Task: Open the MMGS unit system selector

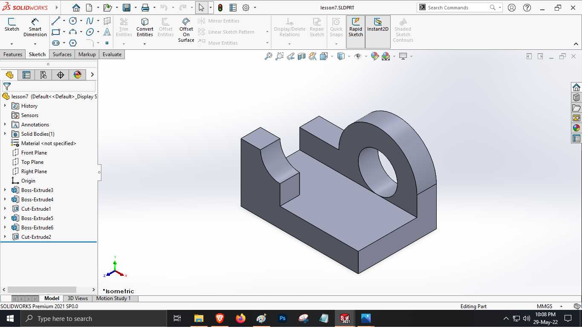Action: 549,306
